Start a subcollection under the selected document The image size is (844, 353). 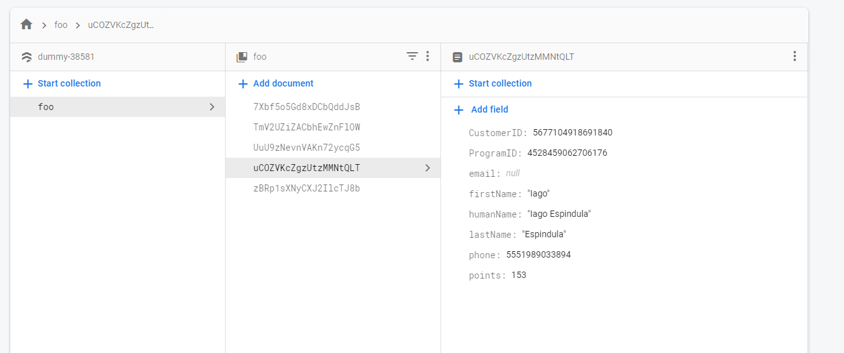493,83
